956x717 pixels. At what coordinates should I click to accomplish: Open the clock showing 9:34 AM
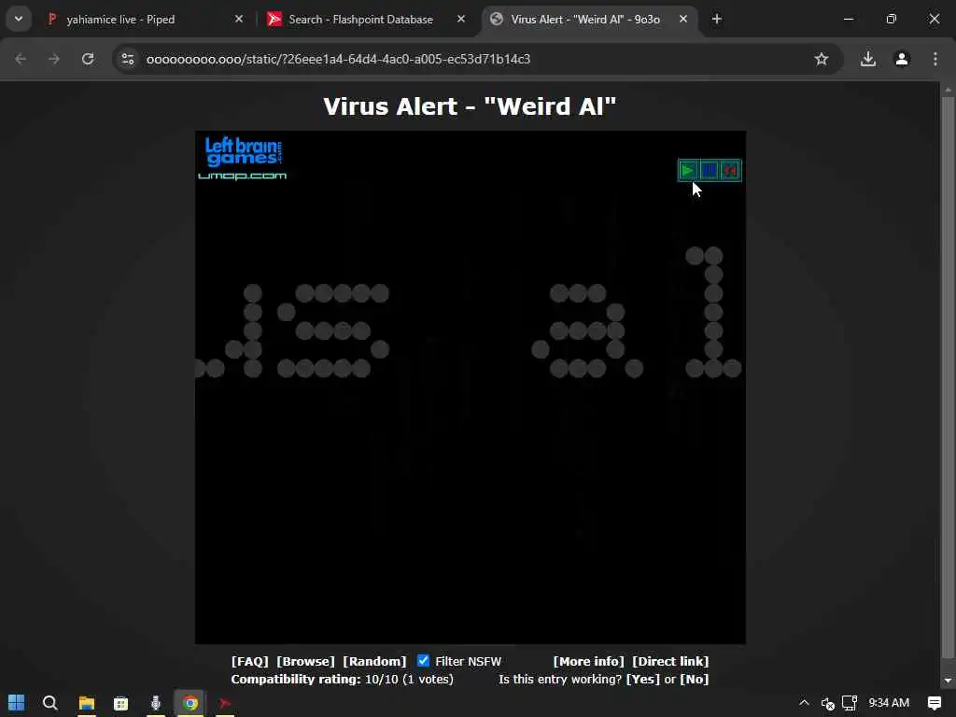889,703
